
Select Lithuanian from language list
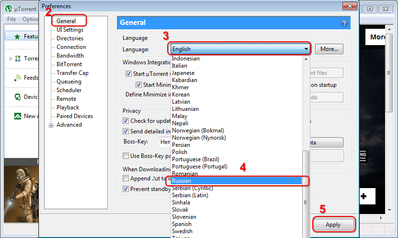pyautogui.click(x=237, y=109)
